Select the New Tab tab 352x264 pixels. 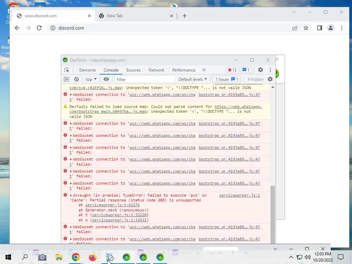click(136, 16)
